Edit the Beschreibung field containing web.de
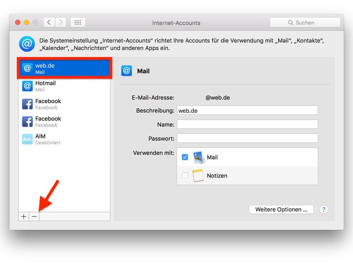The height and width of the screenshot is (265, 353). click(x=247, y=110)
